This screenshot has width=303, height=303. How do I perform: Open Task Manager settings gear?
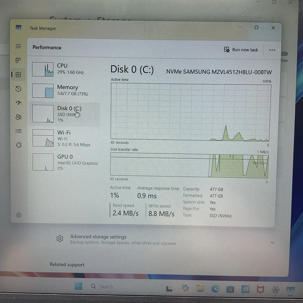coord(19,215)
